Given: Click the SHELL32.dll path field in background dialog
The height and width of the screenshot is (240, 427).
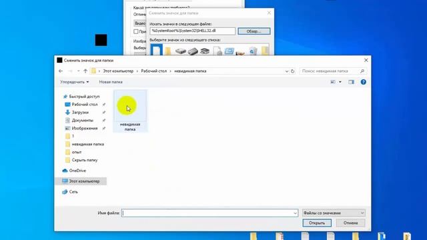Looking at the screenshot, I should [192, 31].
